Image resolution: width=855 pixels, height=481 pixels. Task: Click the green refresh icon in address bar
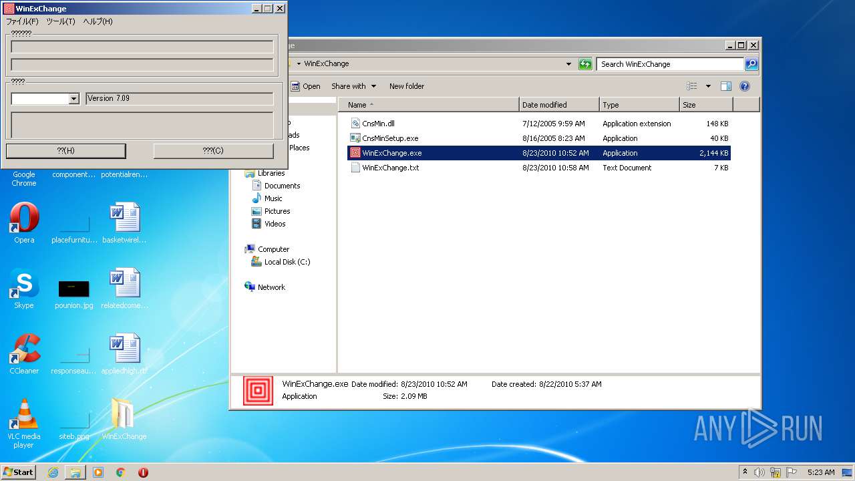[x=585, y=64]
